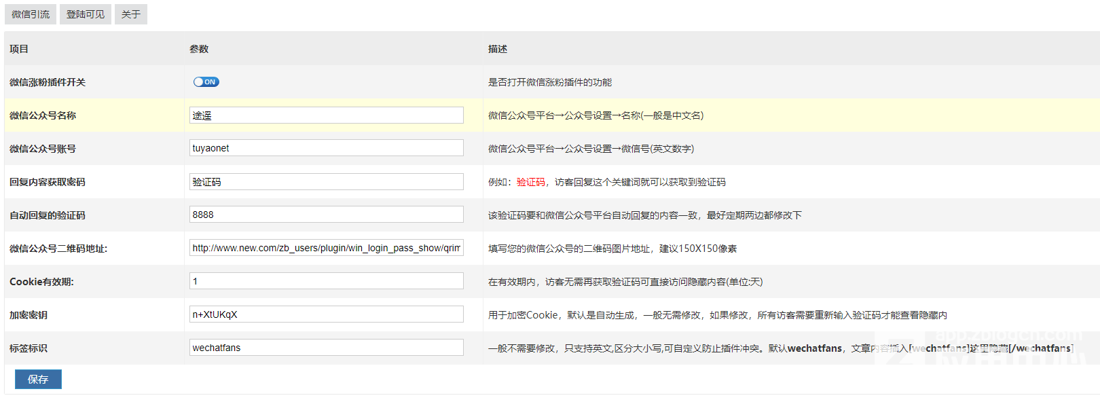The image size is (1100, 402).
Task: Open the 登陆可见 tab
Action: [x=86, y=14]
